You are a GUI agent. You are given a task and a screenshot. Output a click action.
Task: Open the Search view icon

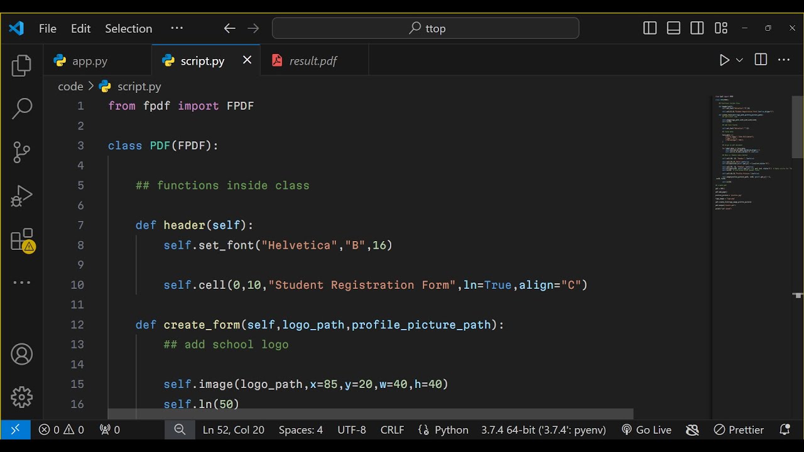pyautogui.click(x=21, y=109)
